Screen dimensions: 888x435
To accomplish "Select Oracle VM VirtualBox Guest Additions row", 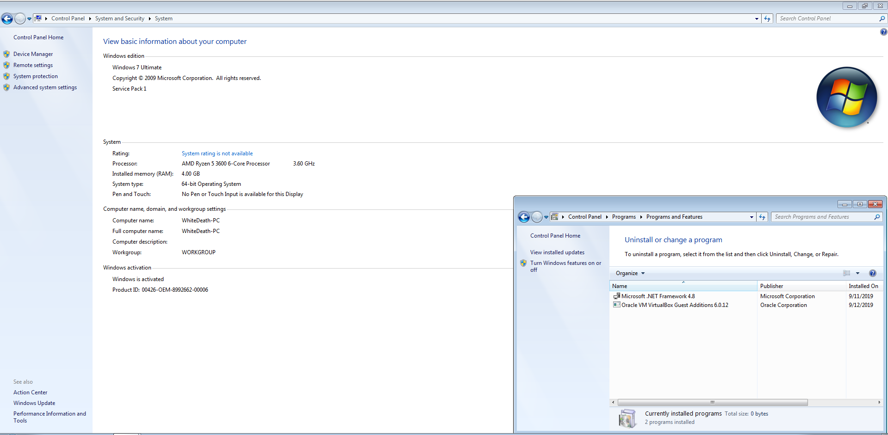I will [745, 305].
